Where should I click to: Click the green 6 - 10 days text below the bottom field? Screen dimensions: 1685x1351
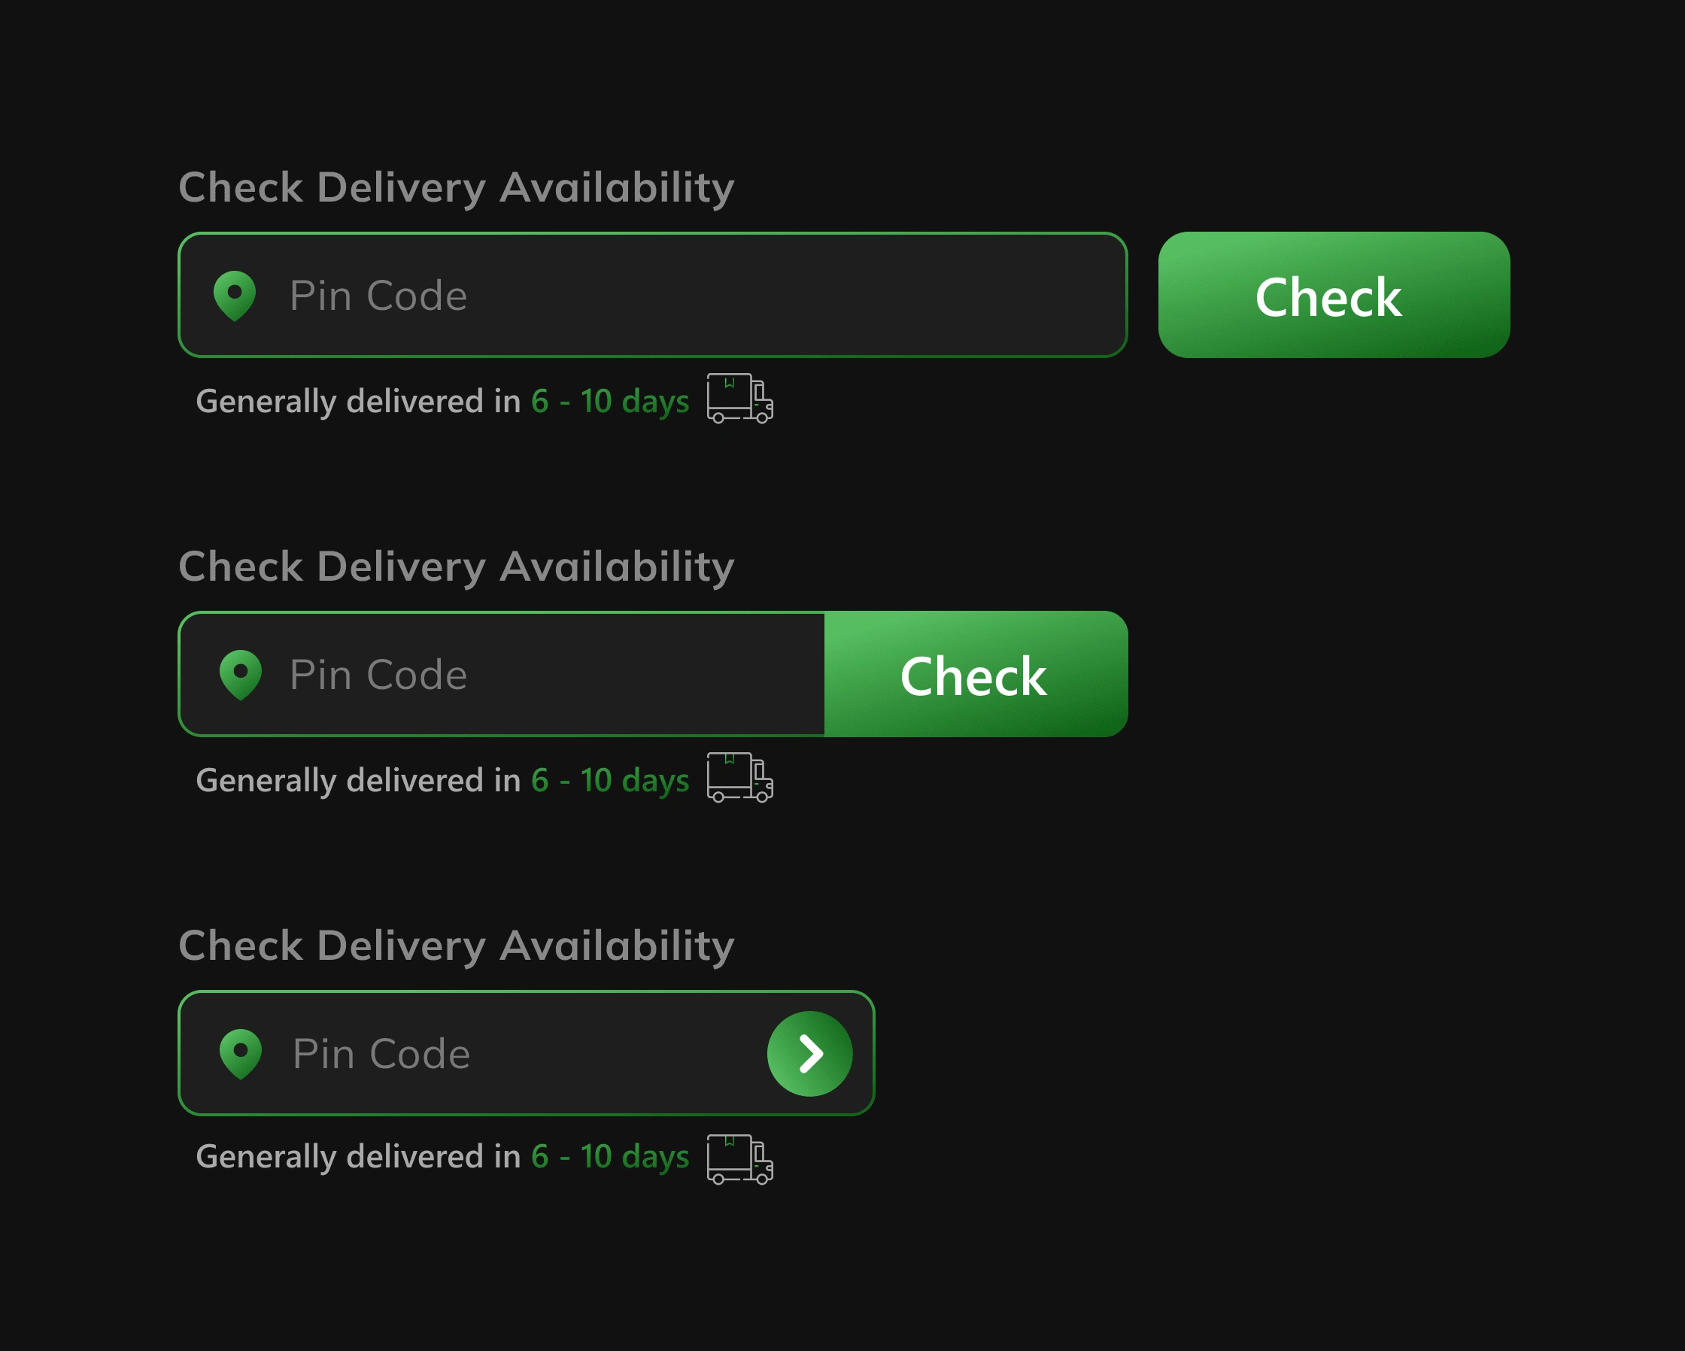pos(610,1156)
